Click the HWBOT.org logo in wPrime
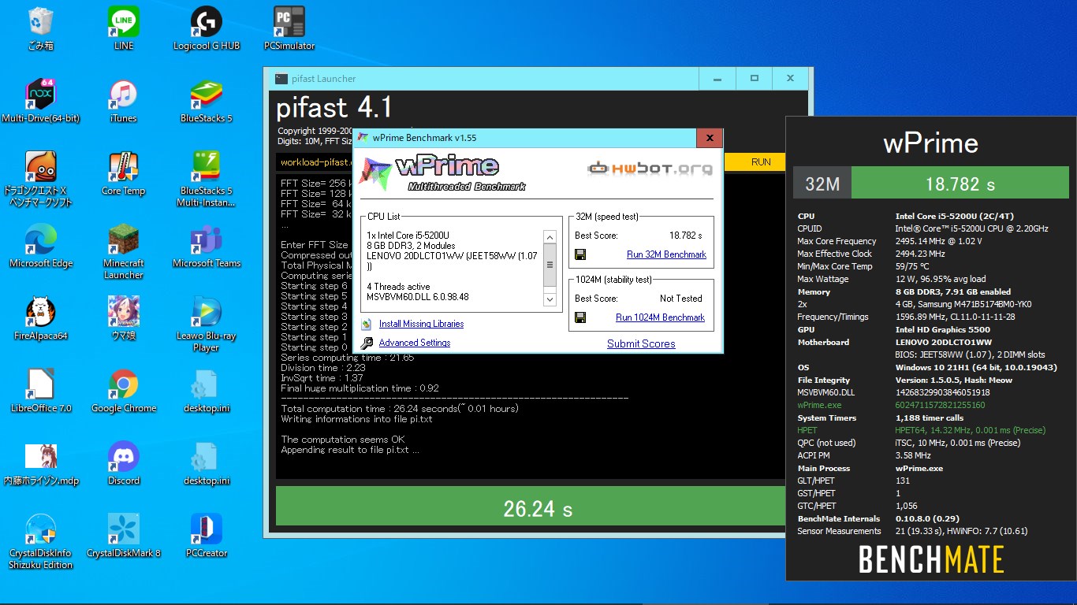Screen dimensions: 1077x605 coord(650,168)
